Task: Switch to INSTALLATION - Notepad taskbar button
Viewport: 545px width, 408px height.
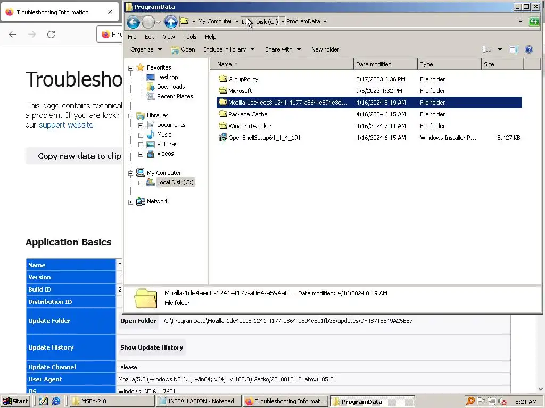Action: point(199,401)
